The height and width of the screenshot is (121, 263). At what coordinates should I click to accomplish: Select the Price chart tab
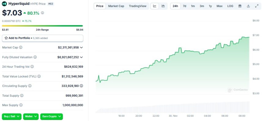(x=100, y=6)
